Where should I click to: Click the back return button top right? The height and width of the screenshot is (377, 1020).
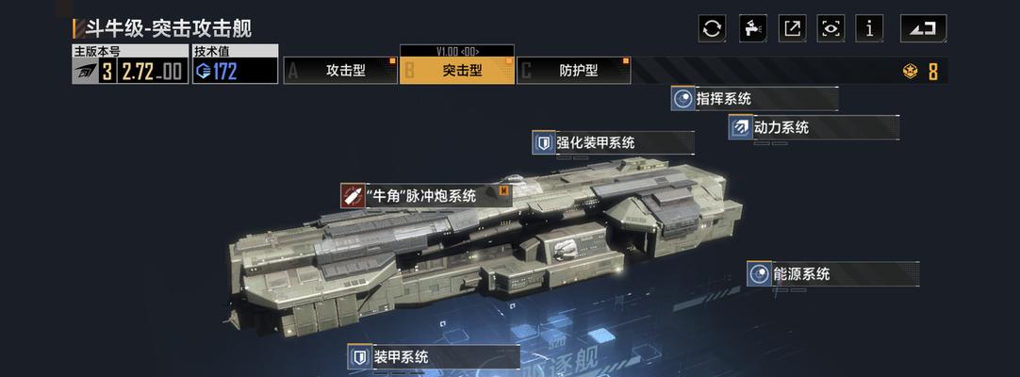(923, 28)
